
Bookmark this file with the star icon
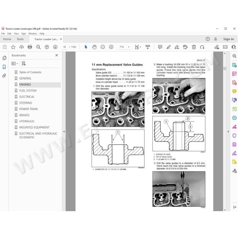point(13,47)
